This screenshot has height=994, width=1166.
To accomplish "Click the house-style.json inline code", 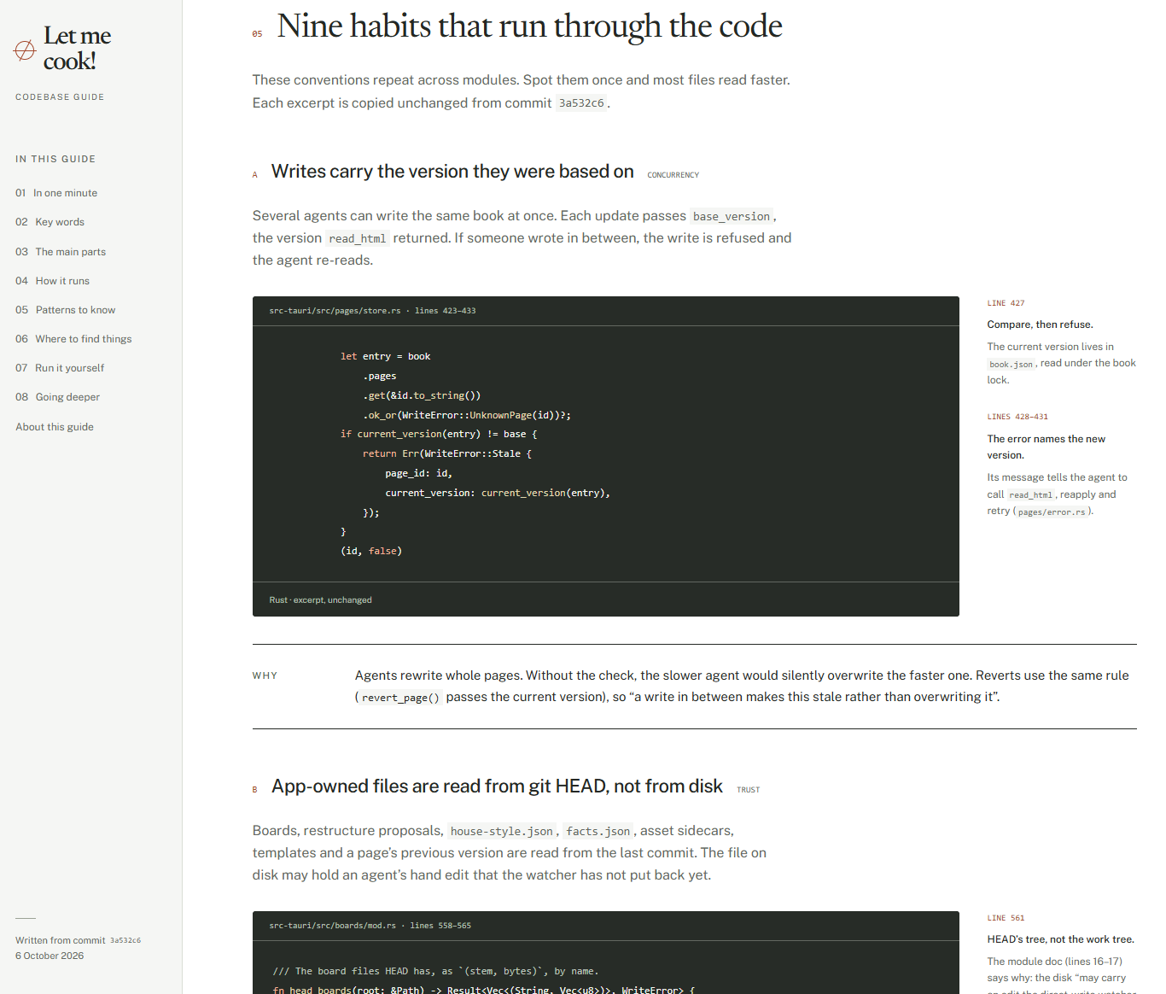I will click(502, 831).
